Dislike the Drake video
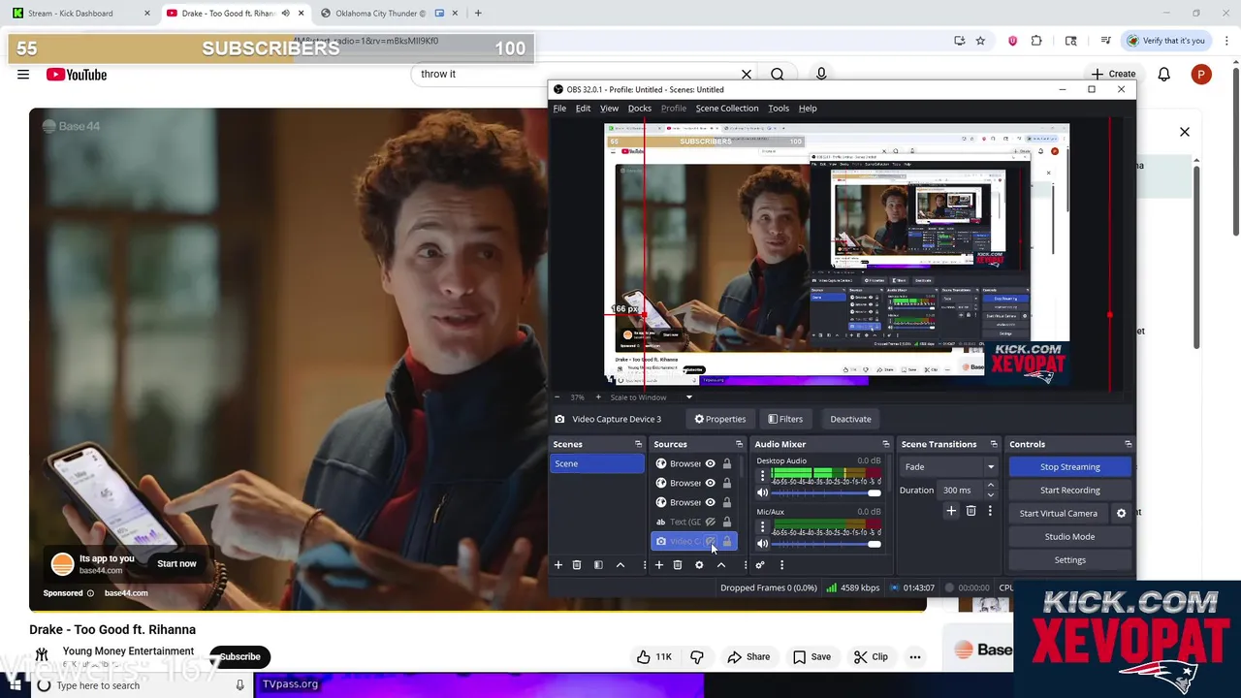1241x698 pixels. point(697,657)
